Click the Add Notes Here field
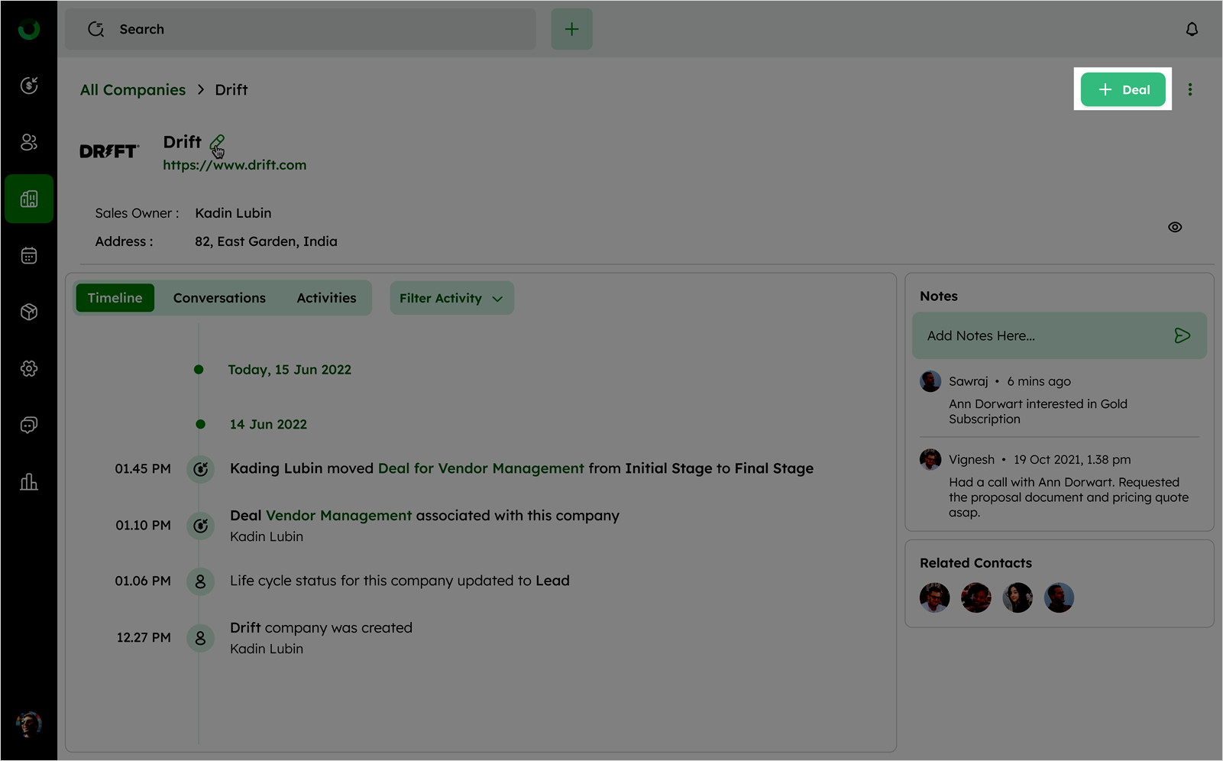Viewport: 1223px width, 761px height. pyautogui.click(x=1060, y=335)
